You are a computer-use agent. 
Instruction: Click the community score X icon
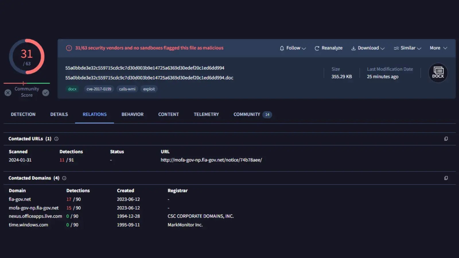8,93
